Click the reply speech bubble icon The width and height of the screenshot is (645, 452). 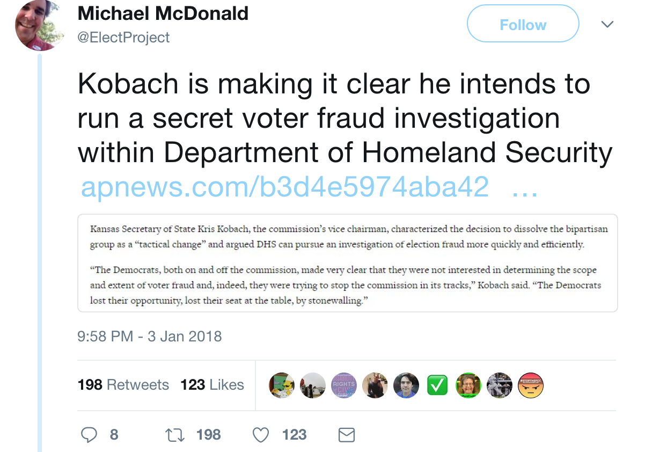point(89,434)
